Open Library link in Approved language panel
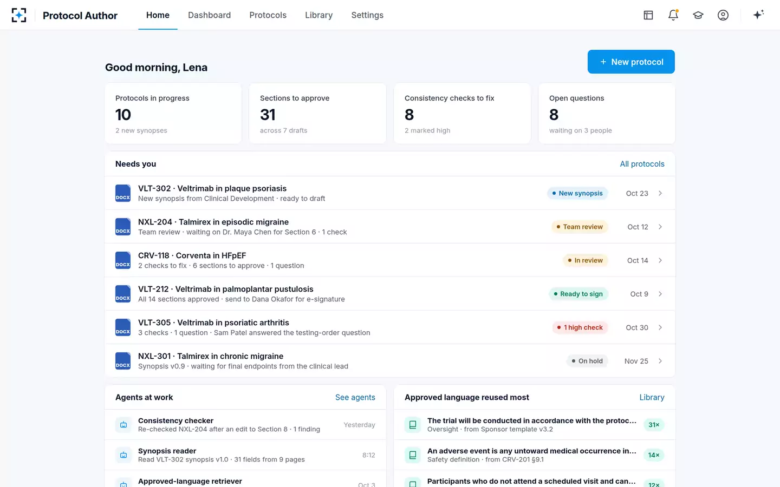This screenshot has height=487, width=780. pos(652,397)
